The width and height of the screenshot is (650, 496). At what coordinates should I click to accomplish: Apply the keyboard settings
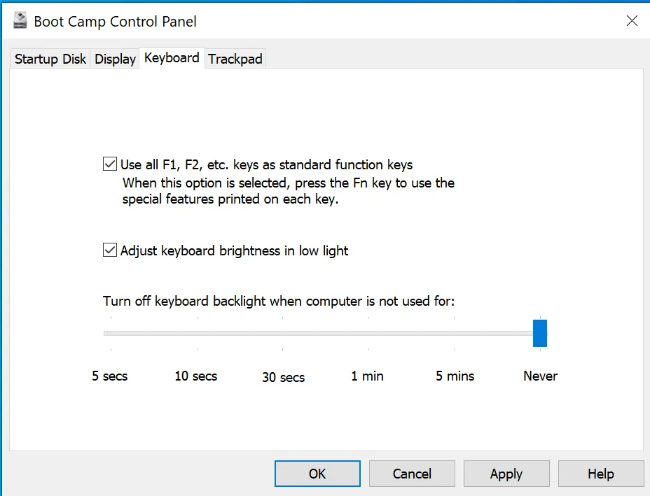coord(506,474)
